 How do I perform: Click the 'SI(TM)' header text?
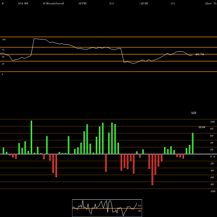click(x=82, y=3)
